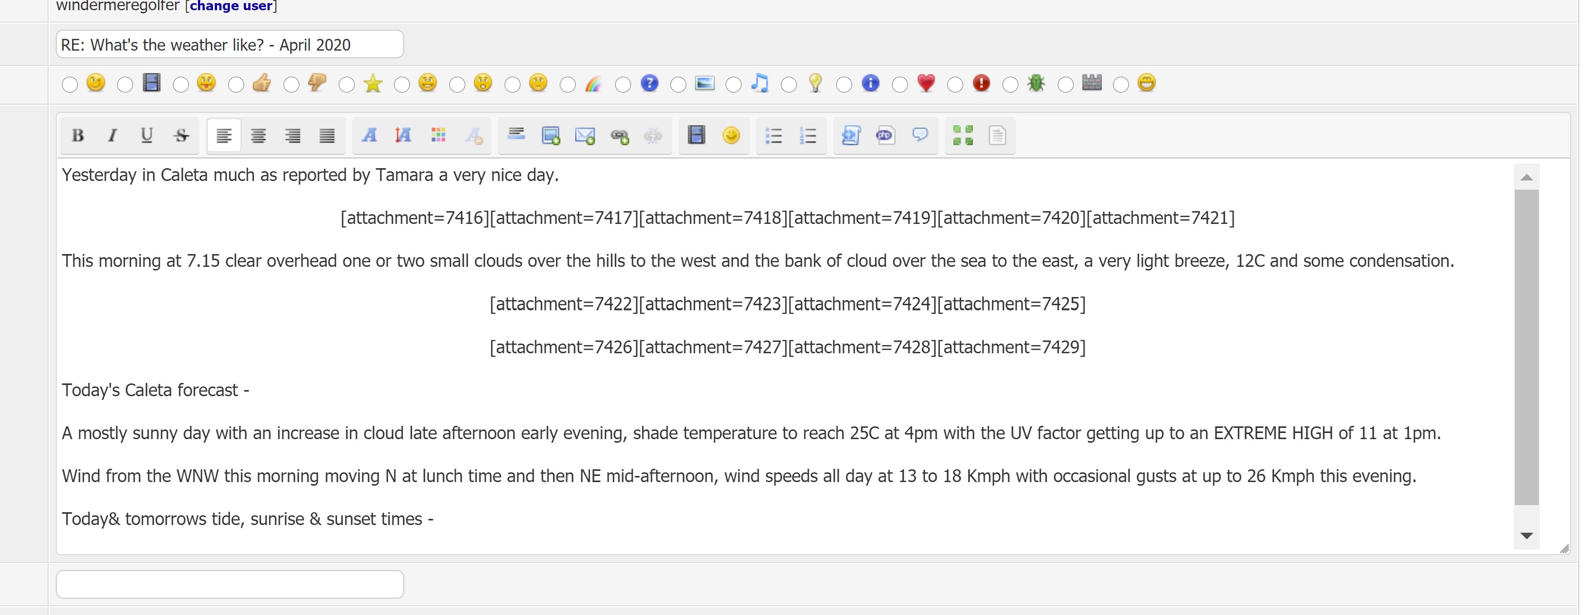Insert a horizontal rule
Screen dimensions: 1589x615
point(516,135)
